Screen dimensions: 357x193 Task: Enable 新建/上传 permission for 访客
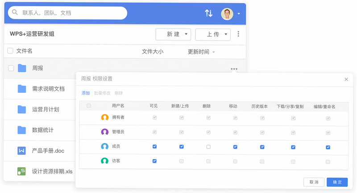tap(182, 161)
